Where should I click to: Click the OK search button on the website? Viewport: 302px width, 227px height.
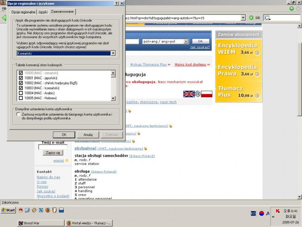200,41
